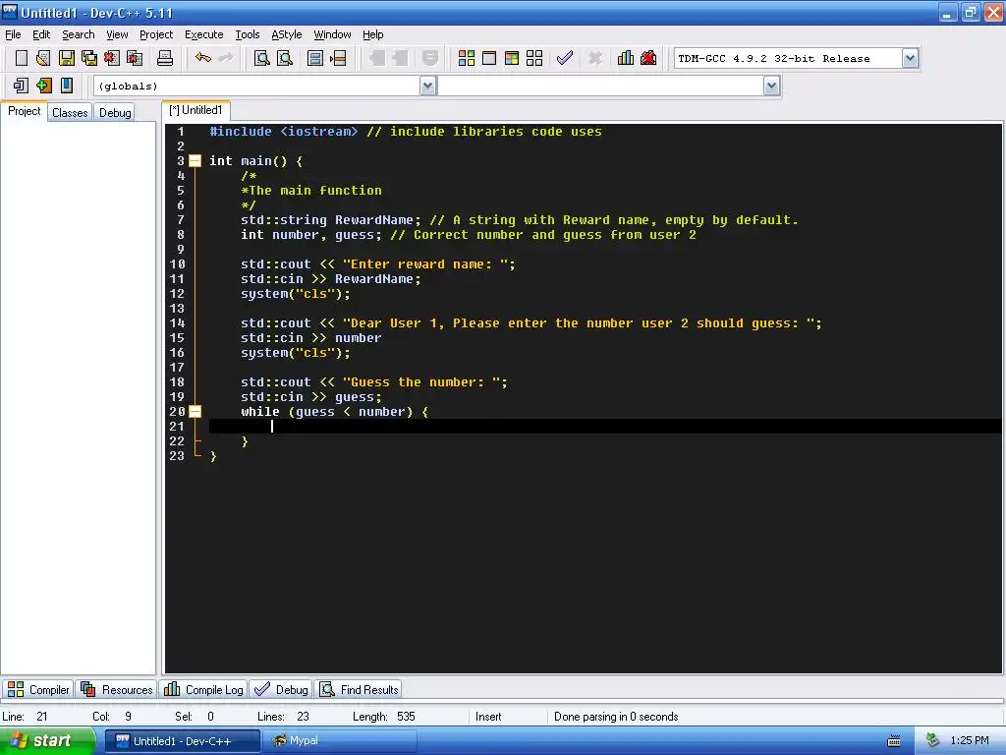Click the Goto bookmark blue icon
1006x755 pixels.
point(67,86)
